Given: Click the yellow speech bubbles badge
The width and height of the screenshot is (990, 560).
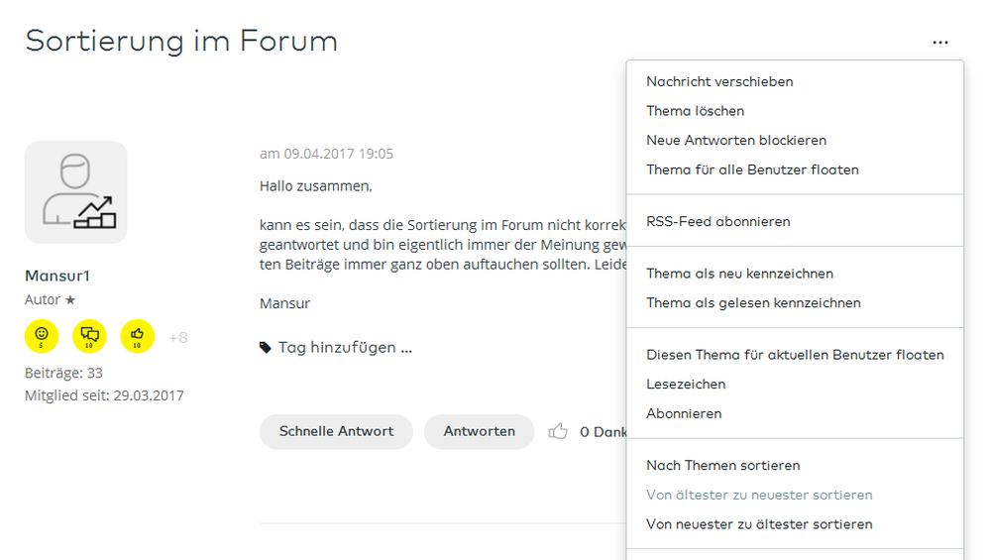Looking at the screenshot, I should pos(89,337).
